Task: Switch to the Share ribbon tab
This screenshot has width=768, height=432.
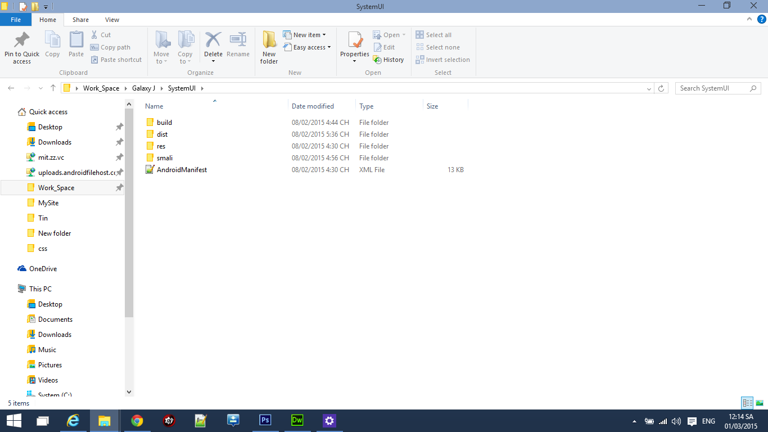Action: (80, 20)
